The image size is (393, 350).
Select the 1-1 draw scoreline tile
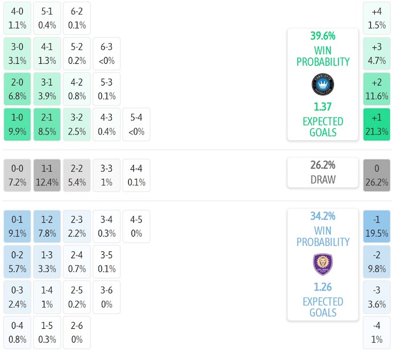47,176
